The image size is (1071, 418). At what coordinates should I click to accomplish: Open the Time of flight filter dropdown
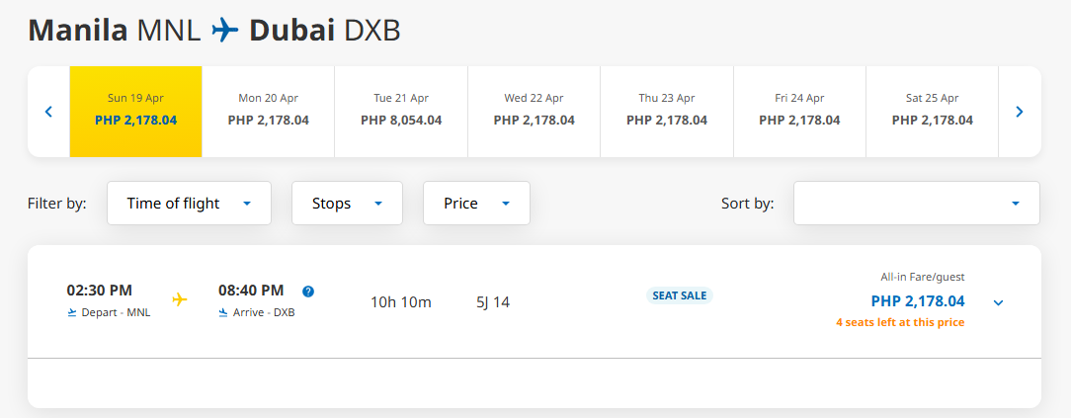(x=189, y=203)
